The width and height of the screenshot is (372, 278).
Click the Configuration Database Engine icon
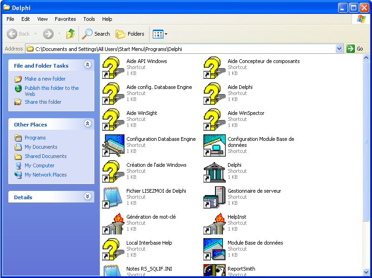(113, 145)
